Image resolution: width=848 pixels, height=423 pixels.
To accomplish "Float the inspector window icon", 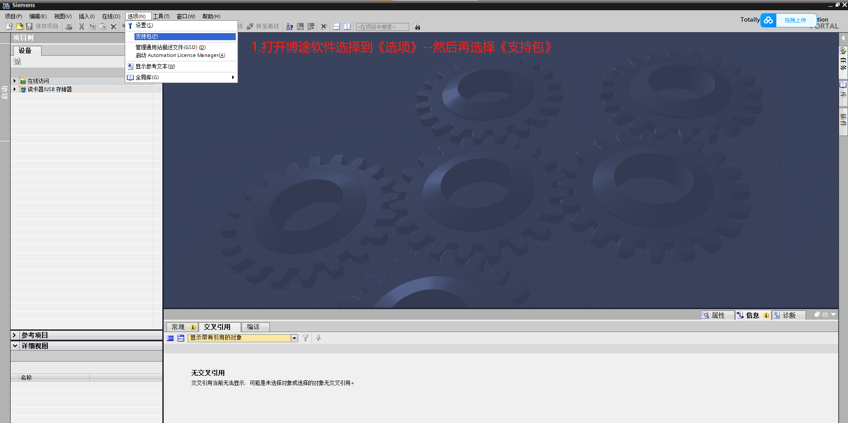I will pyautogui.click(x=817, y=314).
